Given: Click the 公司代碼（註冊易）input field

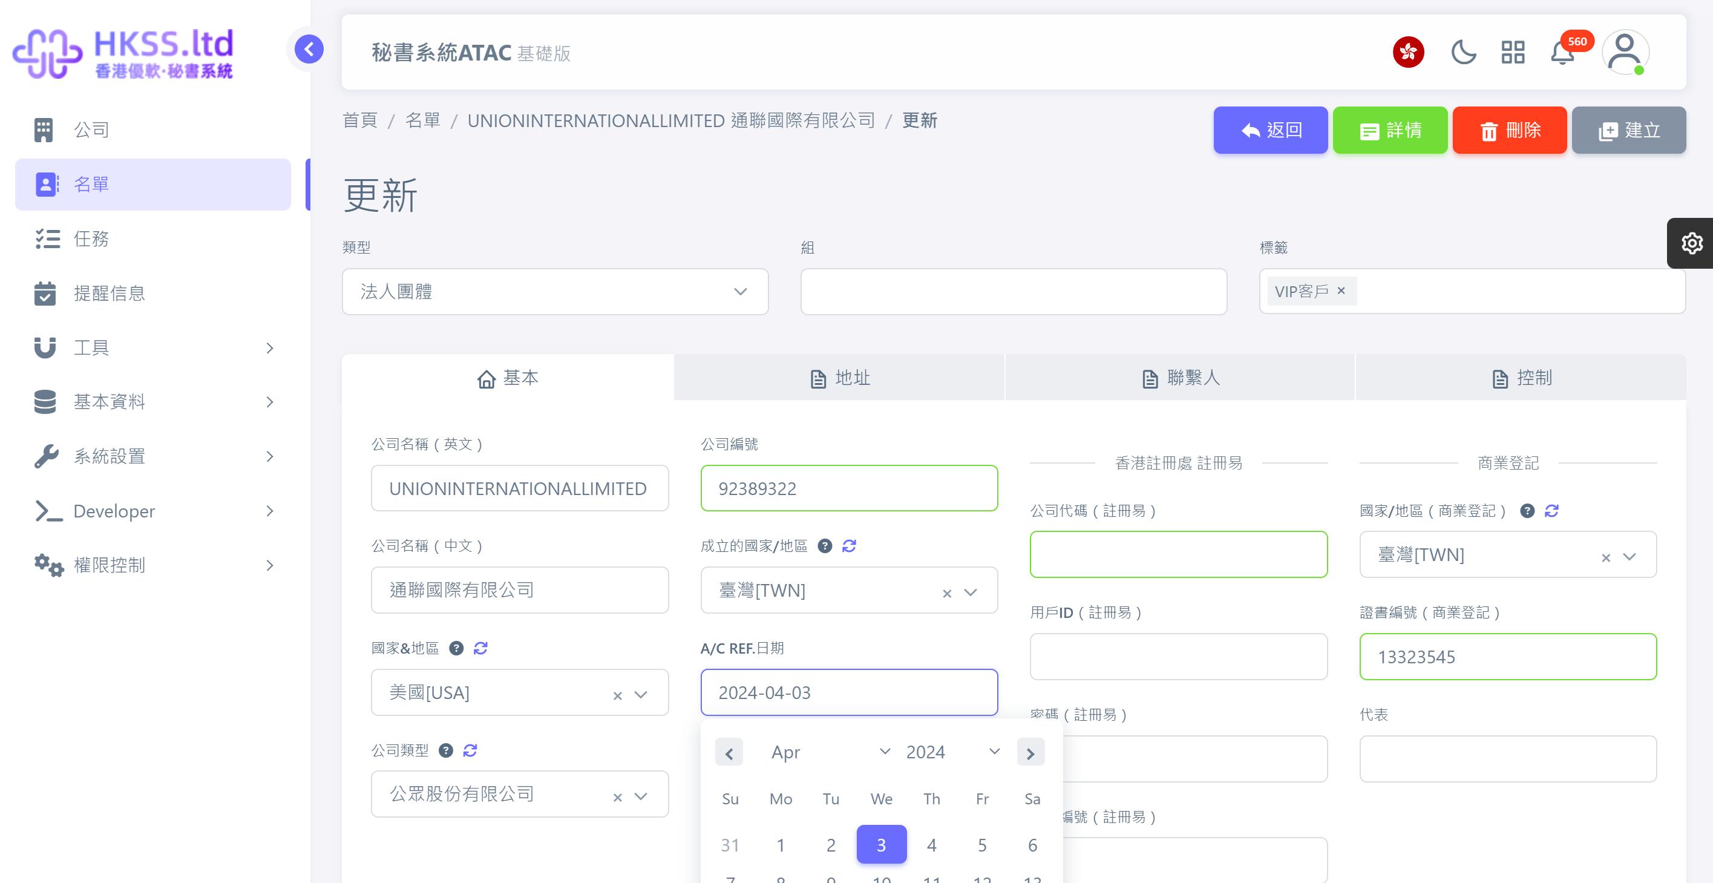Looking at the screenshot, I should (x=1178, y=554).
